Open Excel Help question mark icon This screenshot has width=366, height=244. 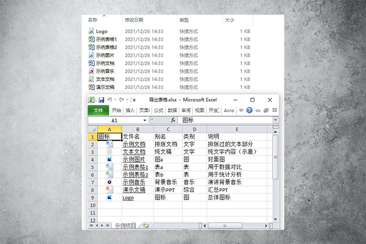click(x=249, y=110)
